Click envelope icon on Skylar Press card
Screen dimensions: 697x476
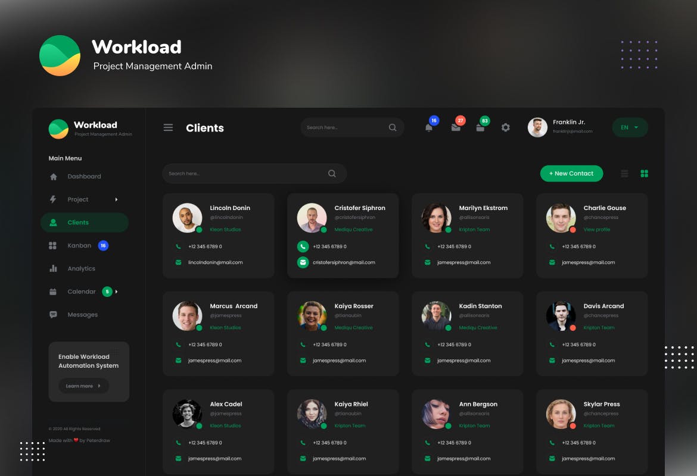pyautogui.click(x=552, y=459)
